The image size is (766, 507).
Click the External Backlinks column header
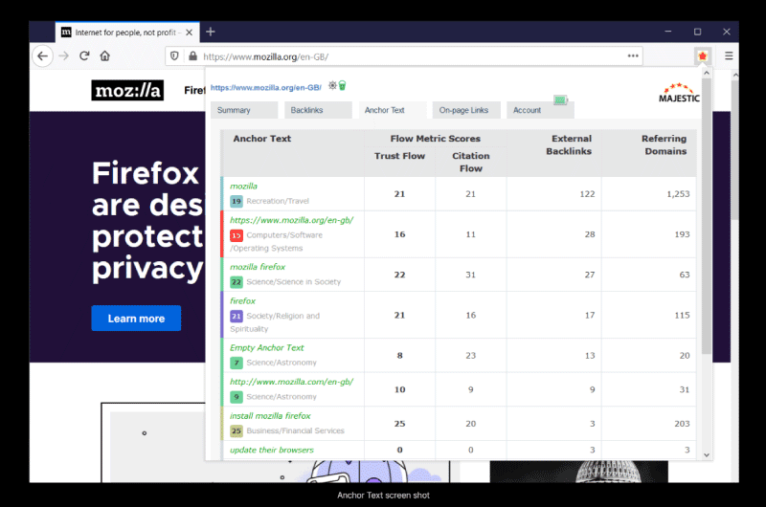pyautogui.click(x=569, y=145)
